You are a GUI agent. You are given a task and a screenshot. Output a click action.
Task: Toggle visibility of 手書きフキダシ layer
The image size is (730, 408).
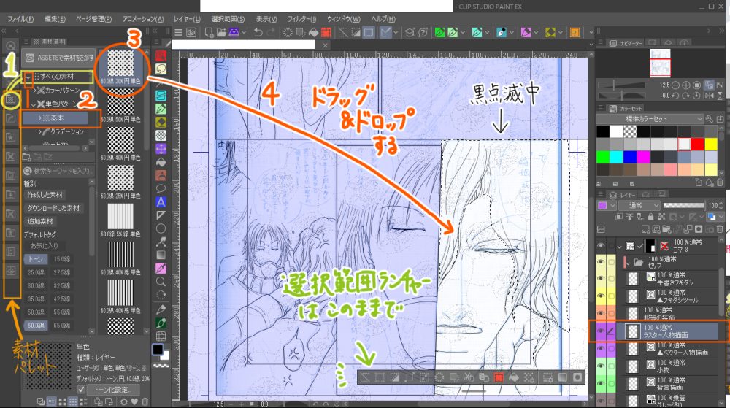(x=601, y=279)
